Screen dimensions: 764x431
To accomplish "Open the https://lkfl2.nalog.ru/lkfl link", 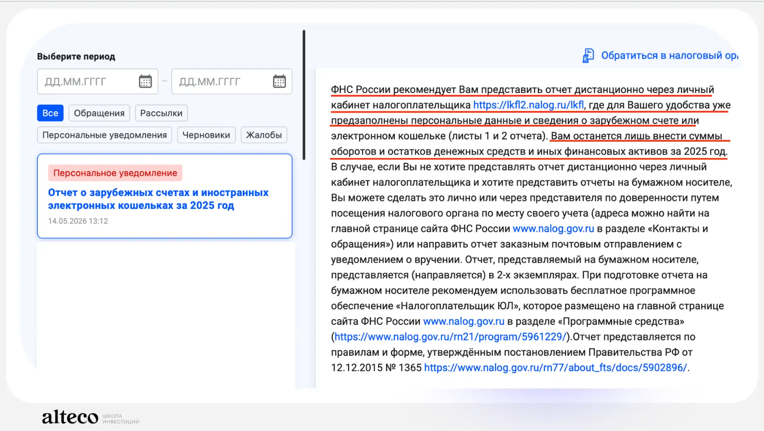I will coord(528,105).
